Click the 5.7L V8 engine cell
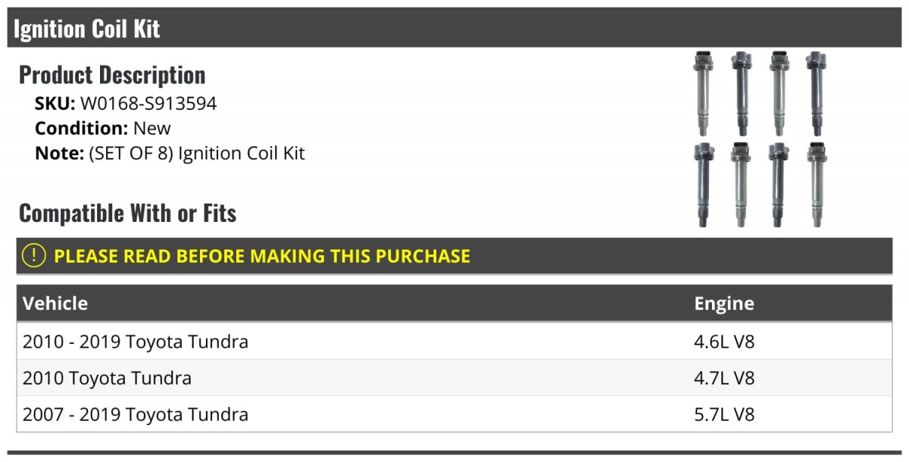The width and height of the screenshot is (909, 462). (x=724, y=414)
